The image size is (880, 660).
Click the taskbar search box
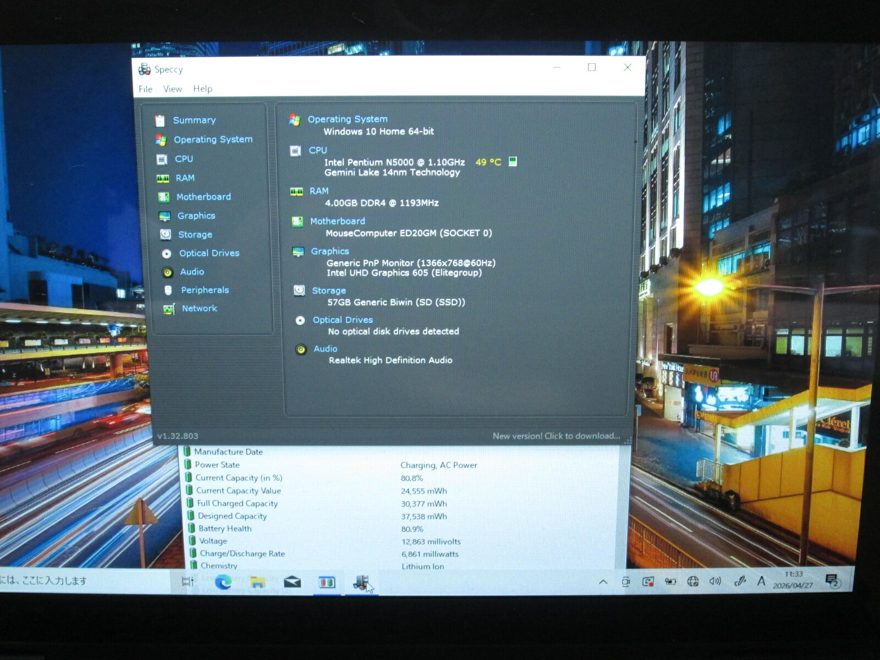(85, 581)
